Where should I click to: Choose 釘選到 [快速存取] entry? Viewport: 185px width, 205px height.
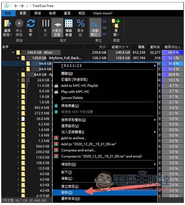pyautogui.click(x=105, y=79)
